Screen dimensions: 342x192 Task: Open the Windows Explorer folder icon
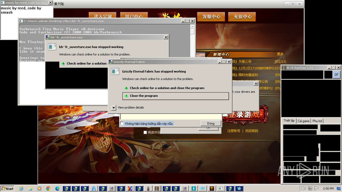(30, 189)
